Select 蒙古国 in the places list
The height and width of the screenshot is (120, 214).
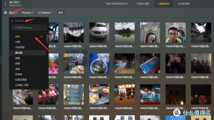pyautogui.click(x=28, y=53)
